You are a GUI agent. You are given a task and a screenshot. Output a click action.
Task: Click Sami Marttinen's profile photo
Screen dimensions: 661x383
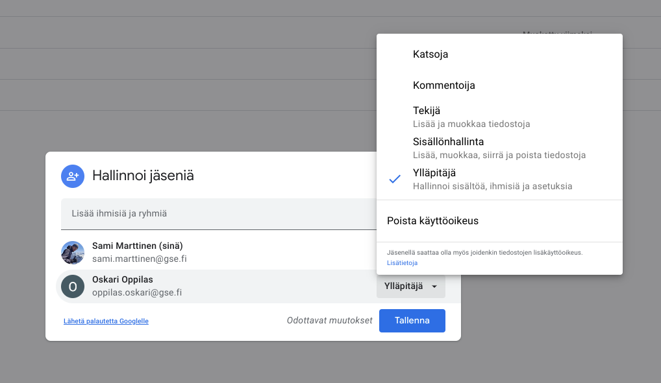(x=73, y=253)
